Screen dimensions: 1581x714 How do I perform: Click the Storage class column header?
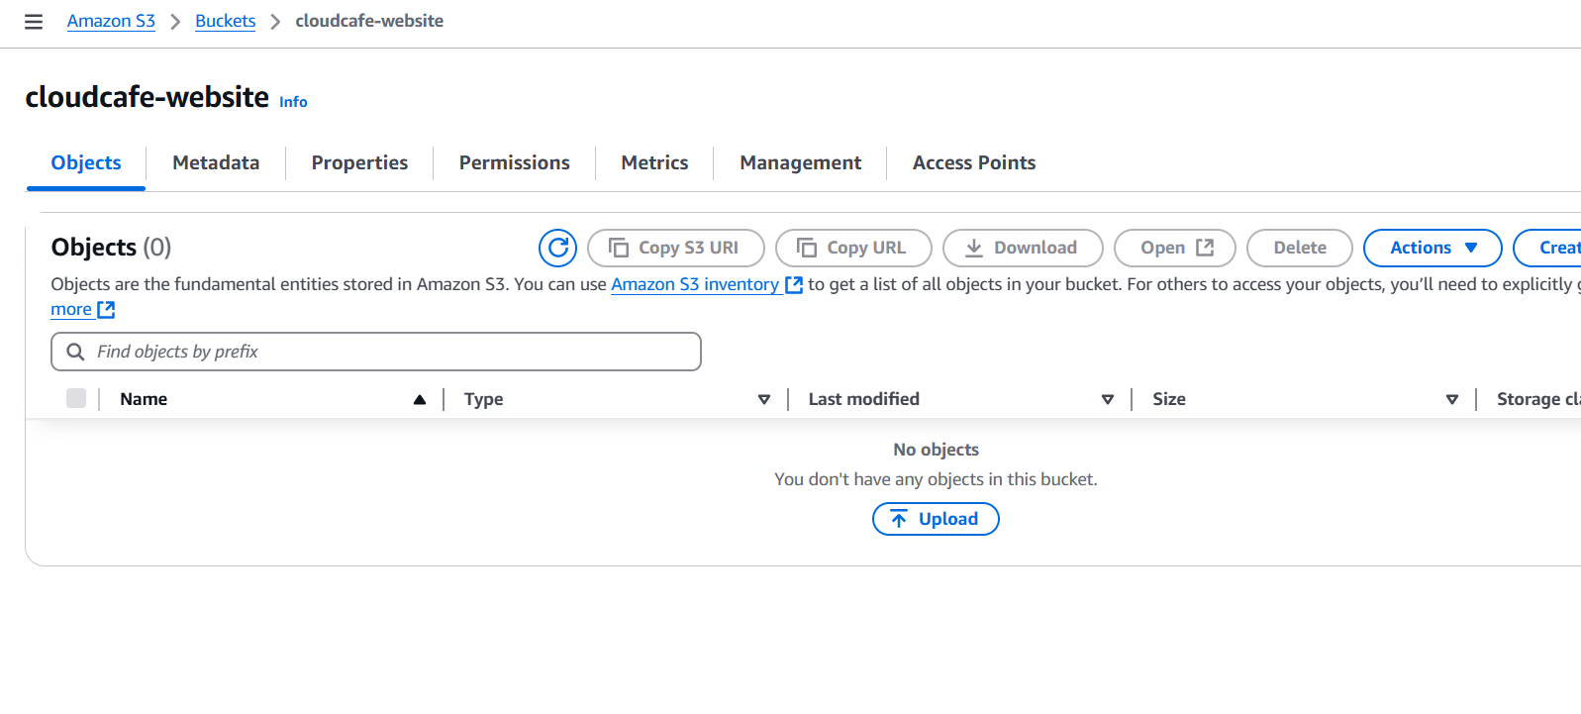pos(1538,399)
